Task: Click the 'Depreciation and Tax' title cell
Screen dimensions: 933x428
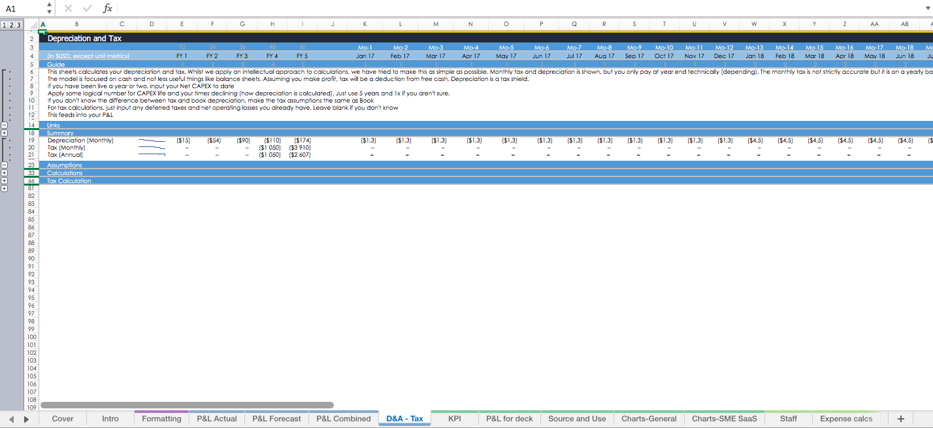Action: [x=85, y=39]
